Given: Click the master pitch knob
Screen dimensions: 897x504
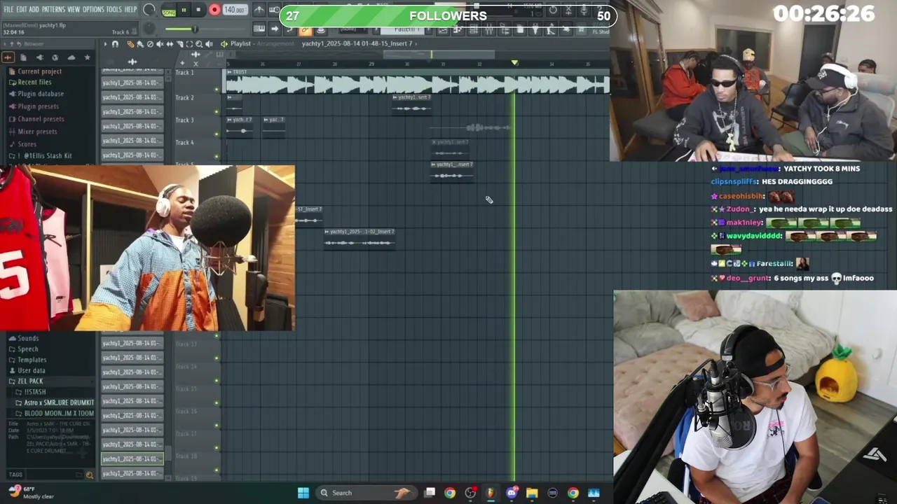Looking at the screenshot, I should point(149,29).
